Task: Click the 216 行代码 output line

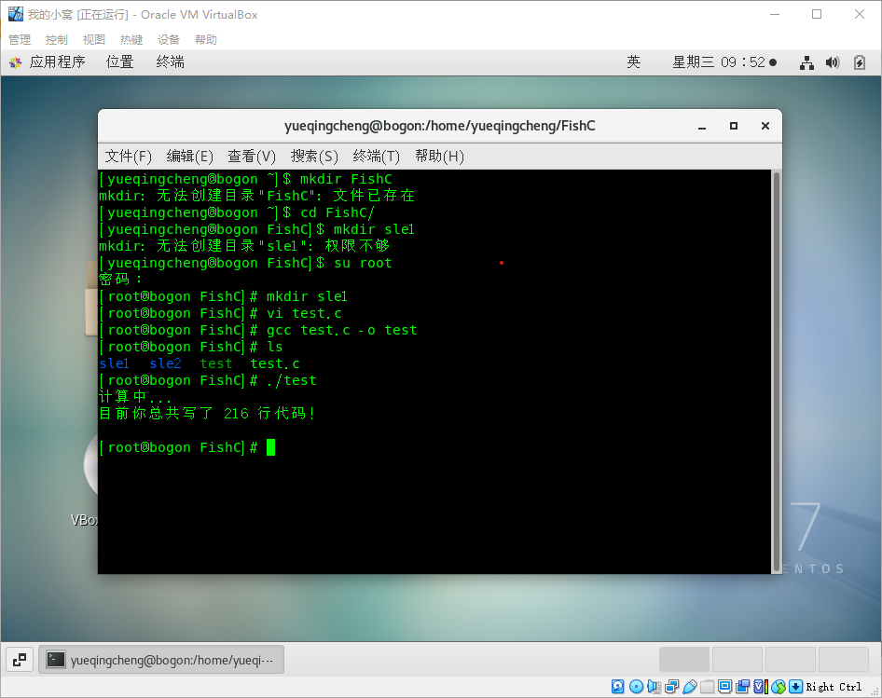Action: click(206, 414)
